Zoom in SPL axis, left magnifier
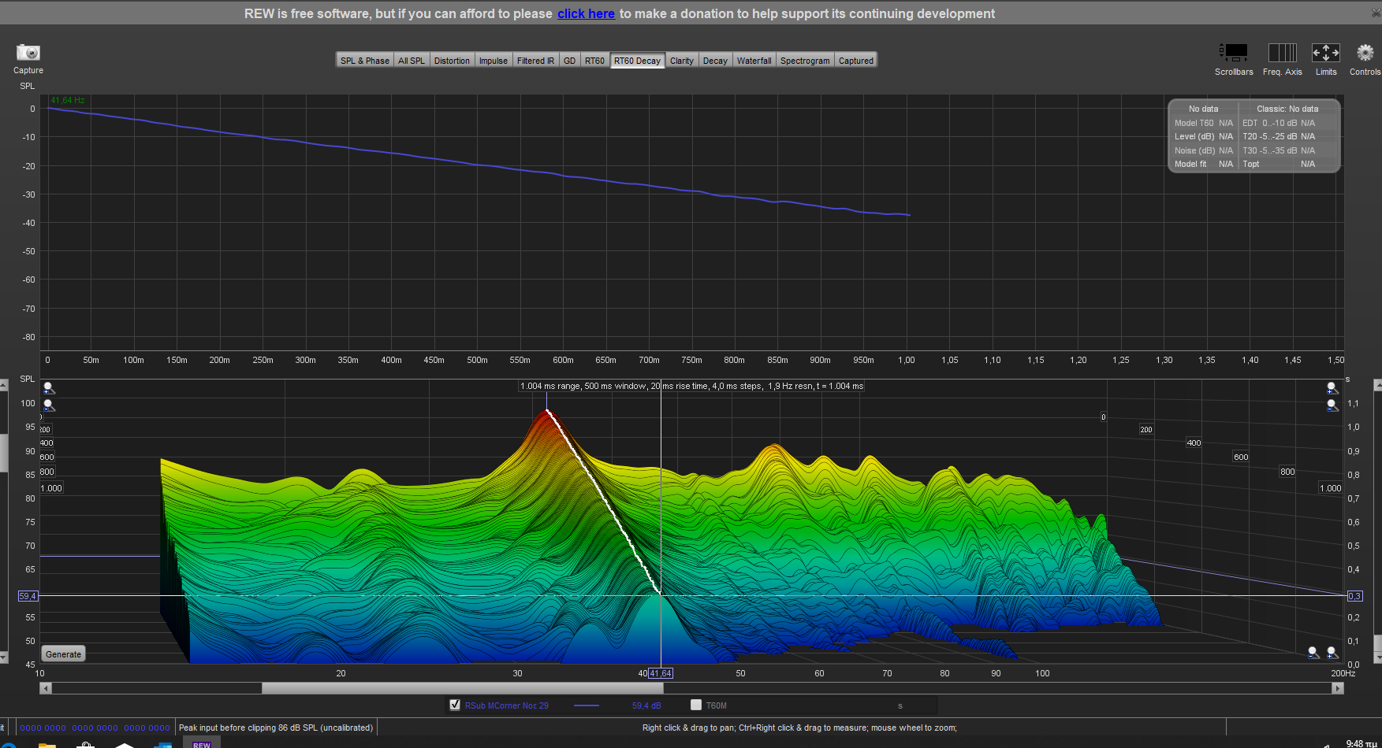Screen dimensions: 1382x748 49,388
